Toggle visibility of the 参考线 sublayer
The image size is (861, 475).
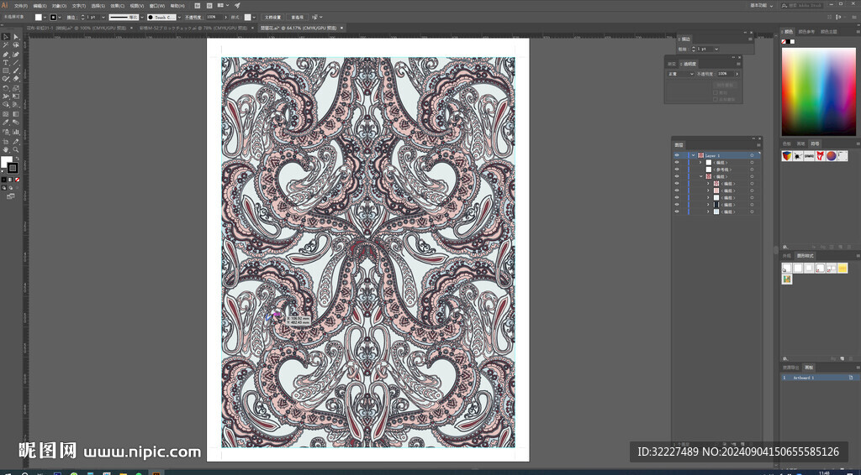click(677, 170)
